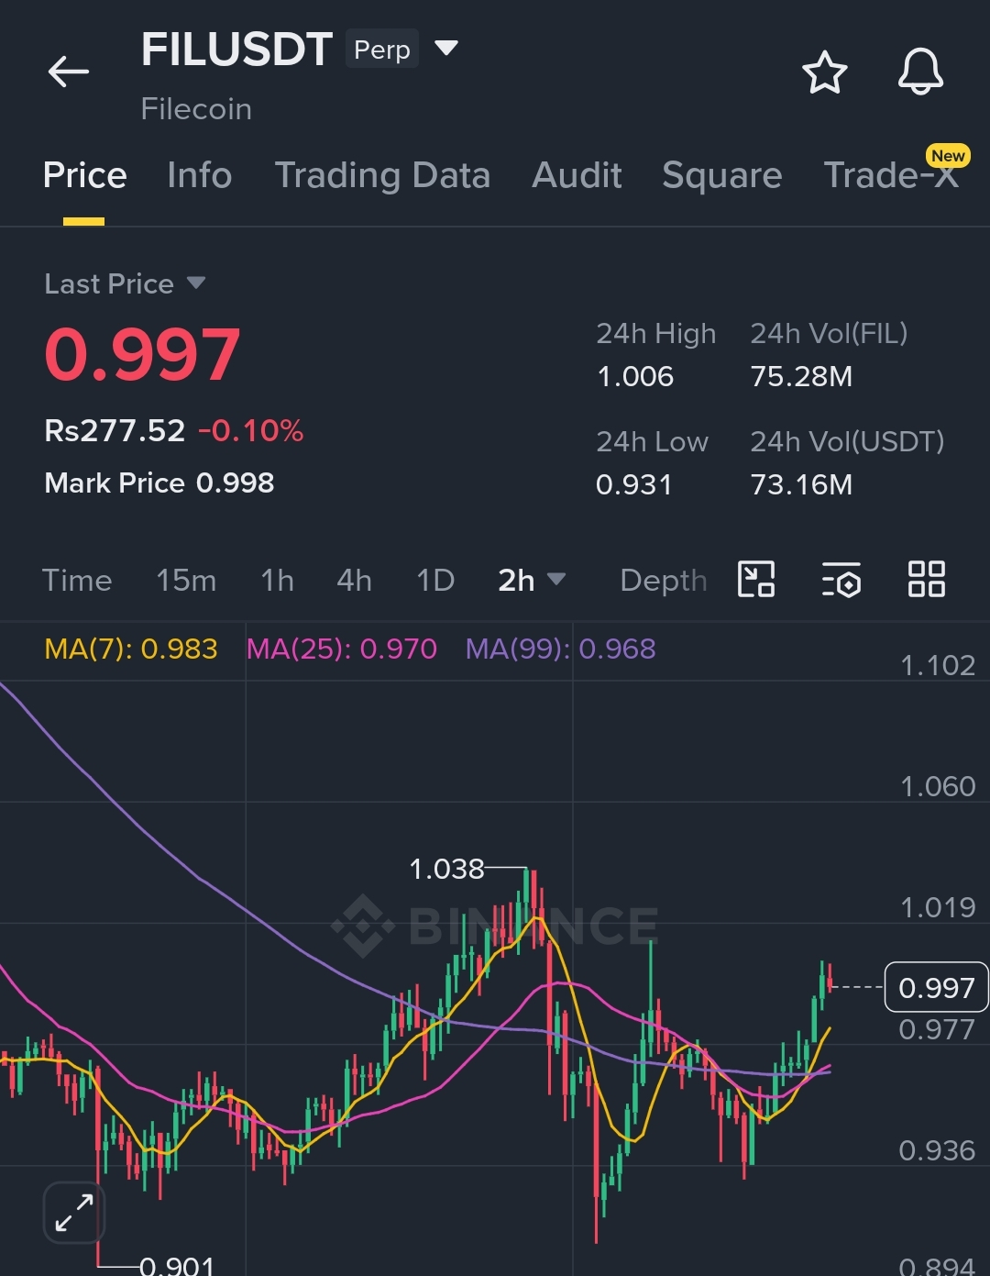Add FILUSDT to favorites with star
This screenshot has width=990, height=1276.
(x=824, y=72)
